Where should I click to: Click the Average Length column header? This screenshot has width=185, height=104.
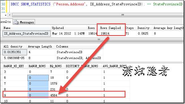41,46
